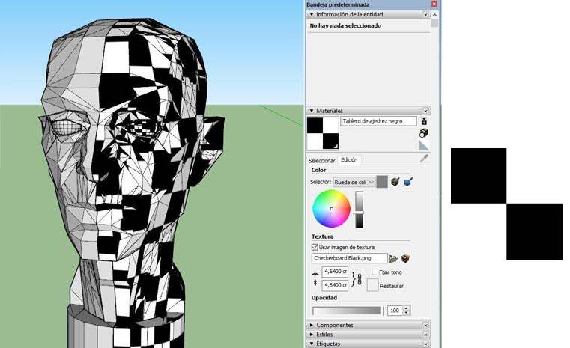This screenshot has height=348, width=570.
Task: Edit texture image in external editor
Action: (405, 258)
